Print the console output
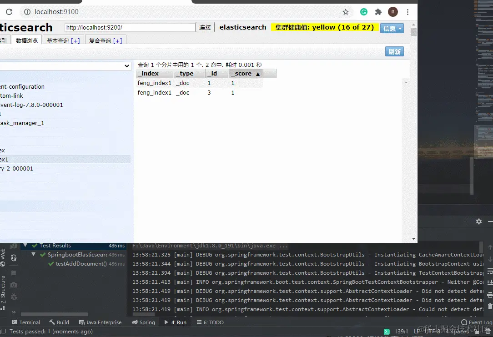 click(x=490, y=295)
